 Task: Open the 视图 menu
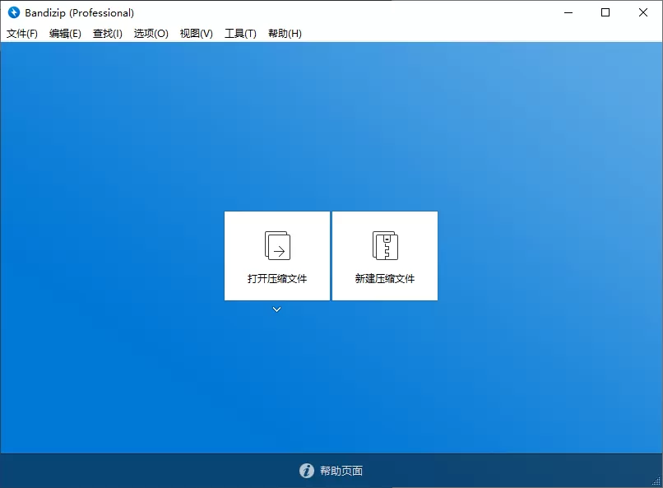click(196, 34)
